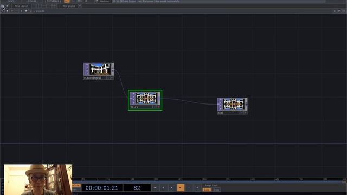This screenshot has height=195, width=347.
Task: Select the eLearning011 node name label
Action: coord(93,78)
